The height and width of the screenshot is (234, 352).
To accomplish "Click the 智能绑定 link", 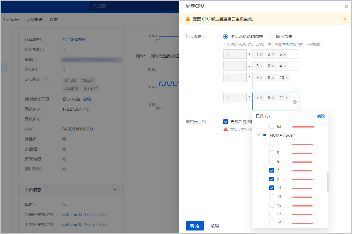I will click(290, 44).
